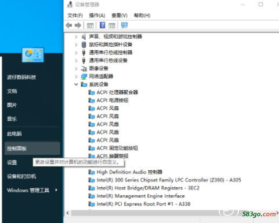This screenshot has width=279, height=223.
Task: Select the 网络适配器 category label
Action: tap(101, 76)
